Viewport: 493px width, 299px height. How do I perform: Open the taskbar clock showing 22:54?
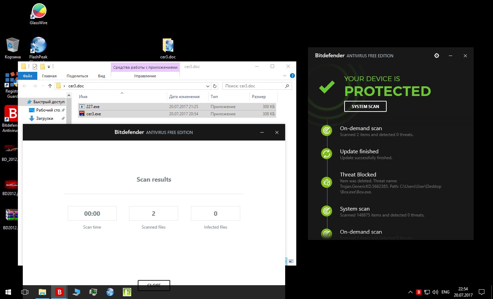click(x=463, y=292)
